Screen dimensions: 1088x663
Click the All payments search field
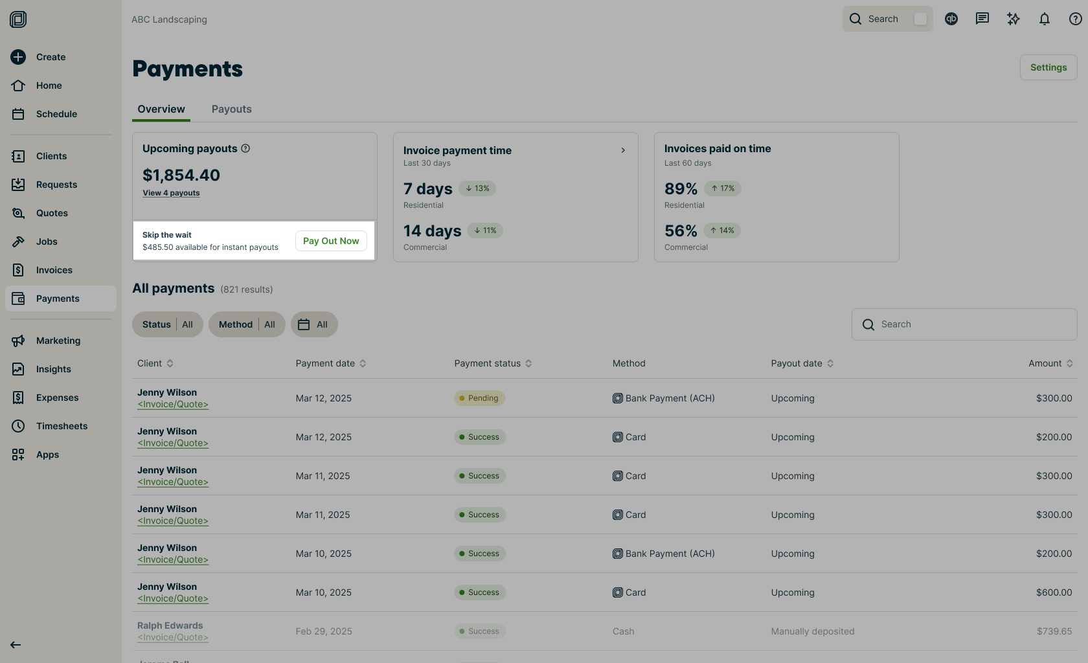(964, 324)
